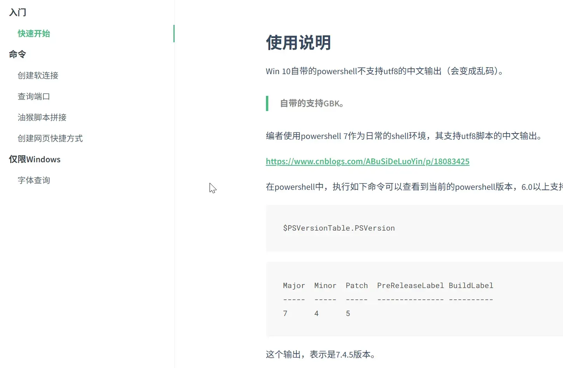563x368 pixels.
Task: Click the Patch column header
Action: pyautogui.click(x=357, y=286)
